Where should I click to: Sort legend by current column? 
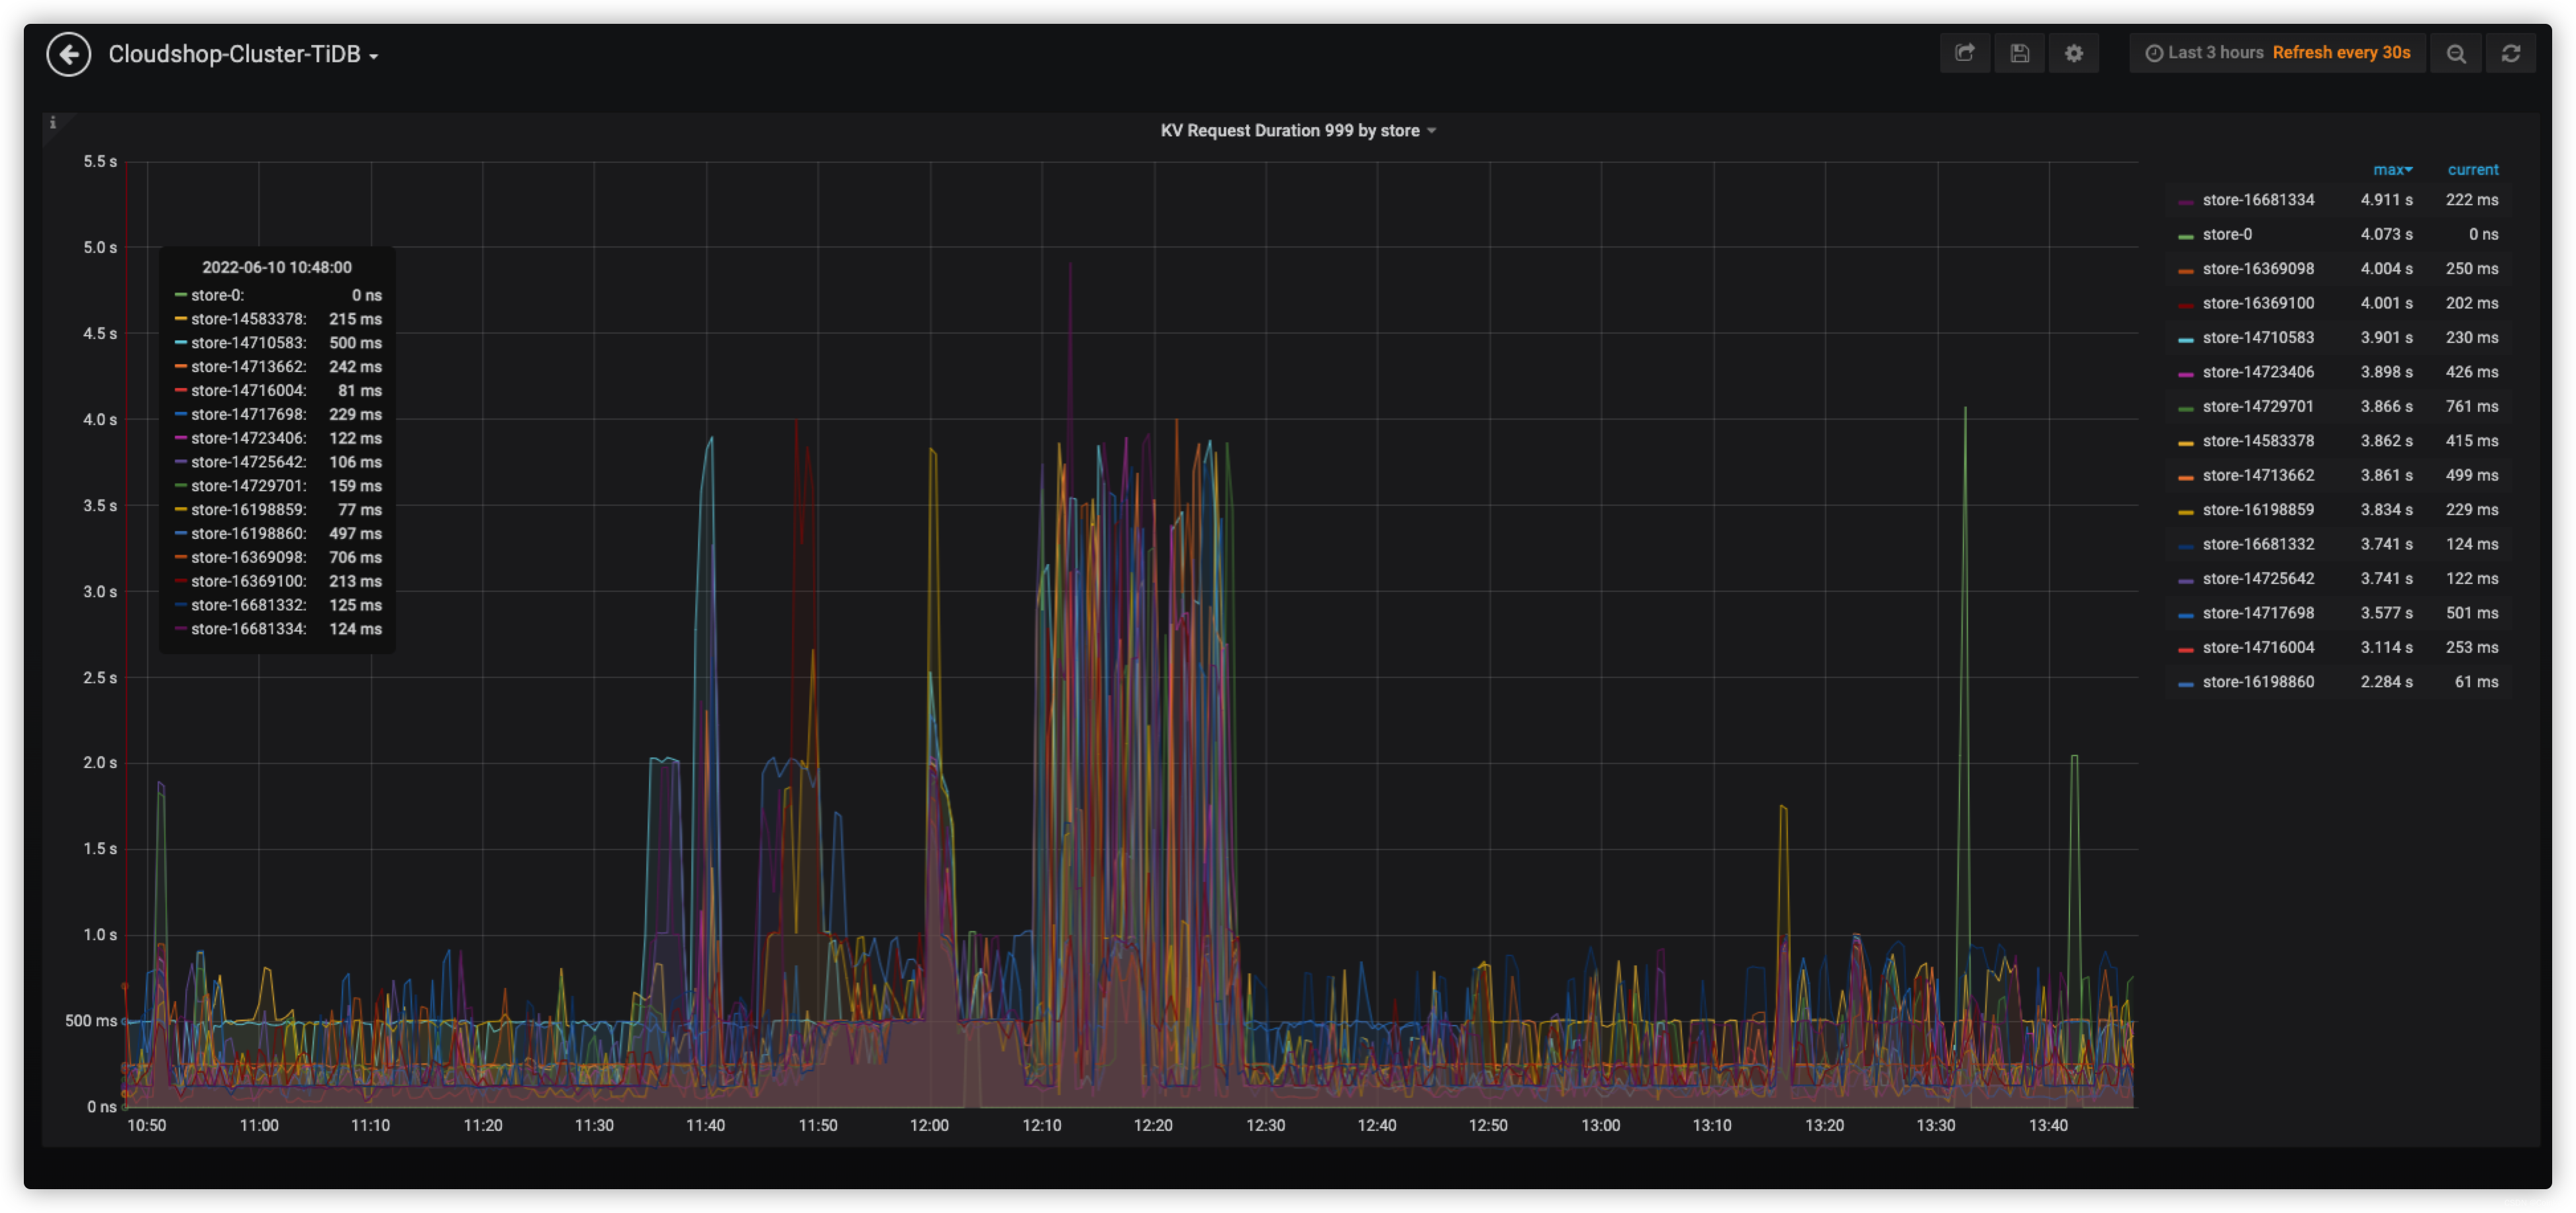tap(2473, 170)
